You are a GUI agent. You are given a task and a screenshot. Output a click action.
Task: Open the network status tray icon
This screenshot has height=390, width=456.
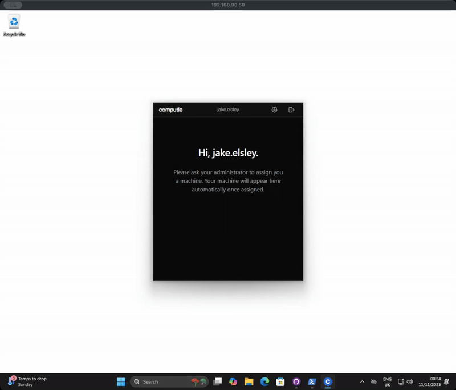click(x=401, y=381)
